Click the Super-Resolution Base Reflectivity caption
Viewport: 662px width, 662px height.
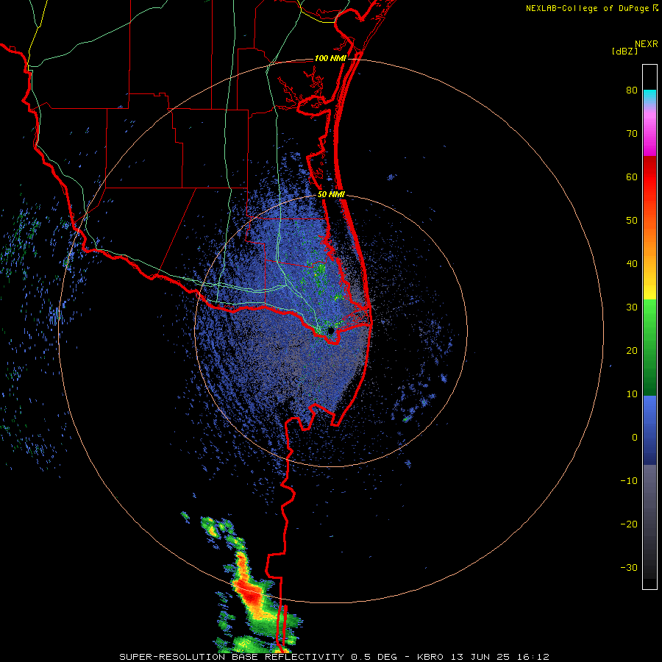coord(334,657)
